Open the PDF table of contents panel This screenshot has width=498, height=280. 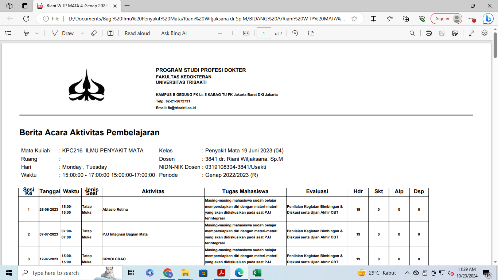pos(8,33)
